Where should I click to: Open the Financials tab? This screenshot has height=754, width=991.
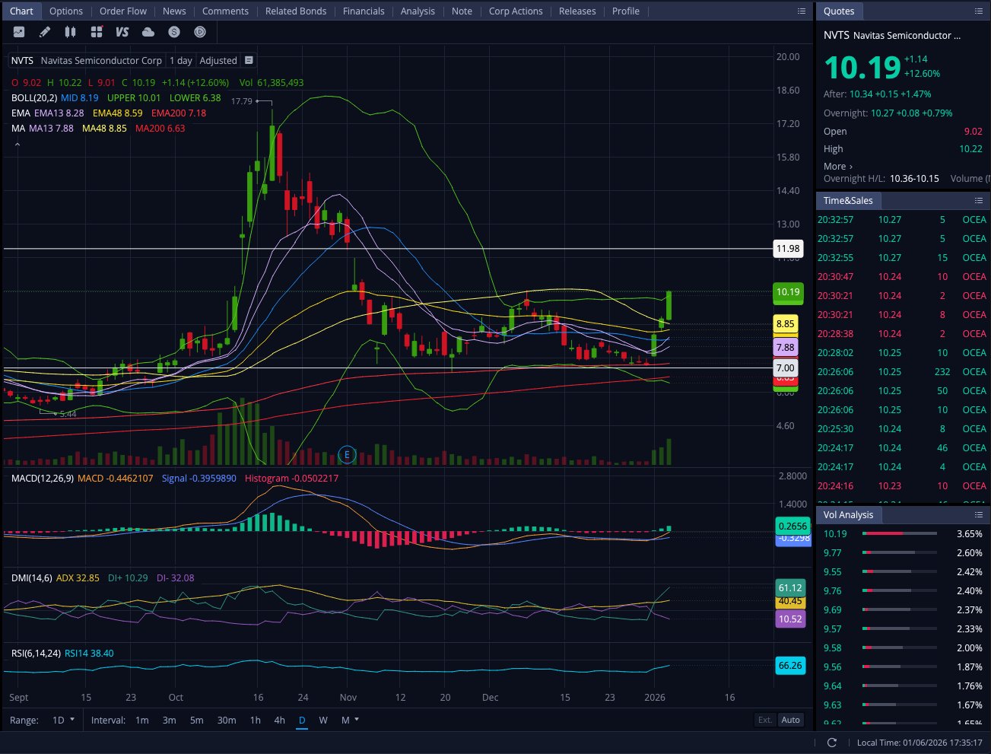tap(364, 11)
